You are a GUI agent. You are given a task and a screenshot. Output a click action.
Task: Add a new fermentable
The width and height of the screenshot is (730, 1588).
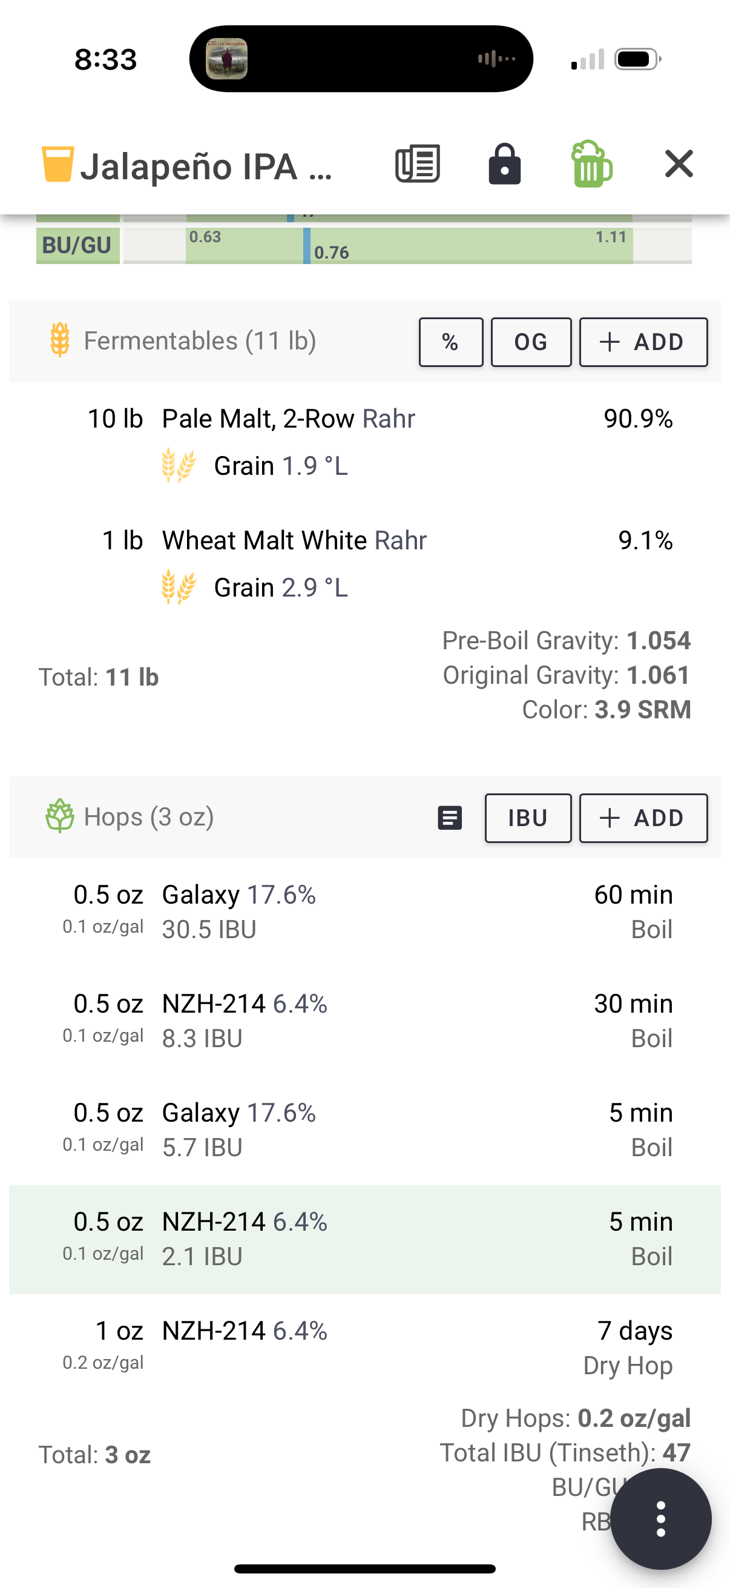[643, 342]
